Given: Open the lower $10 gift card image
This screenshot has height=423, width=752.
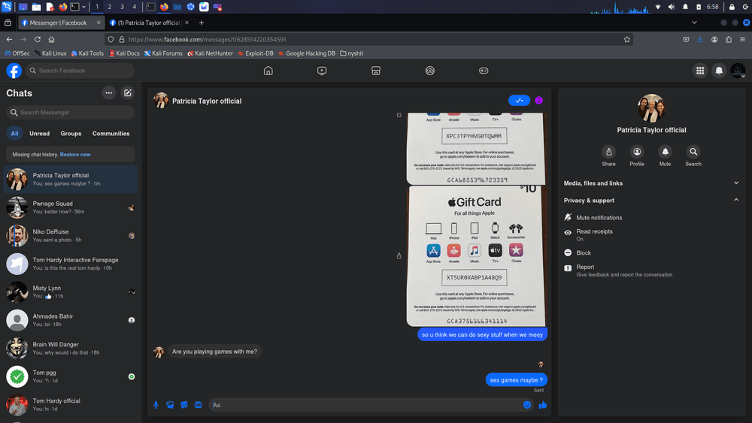Looking at the screenshot, I should click(476, 255).
